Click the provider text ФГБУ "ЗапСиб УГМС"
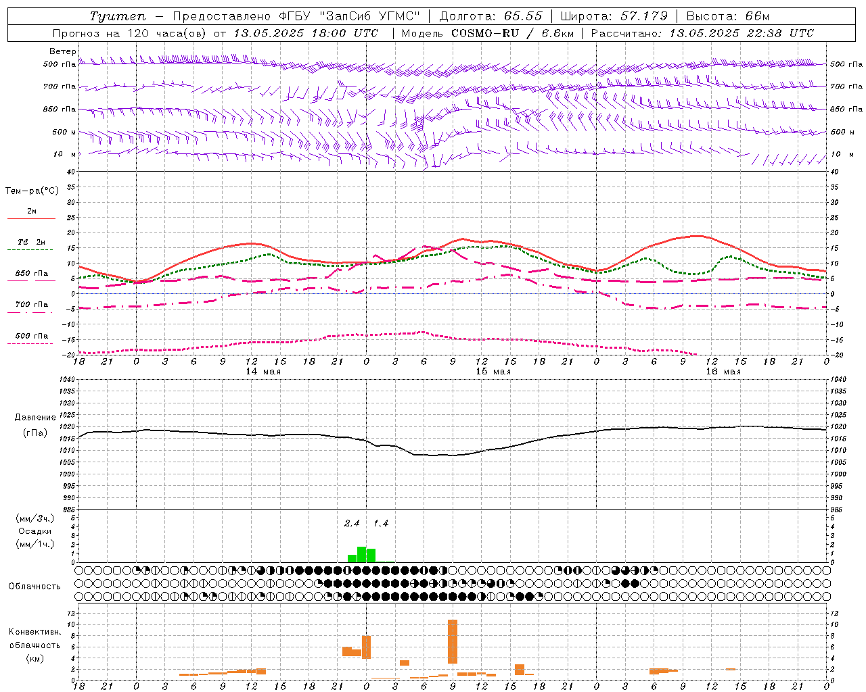This screenshot has width=866, height=692. [349, 16]
